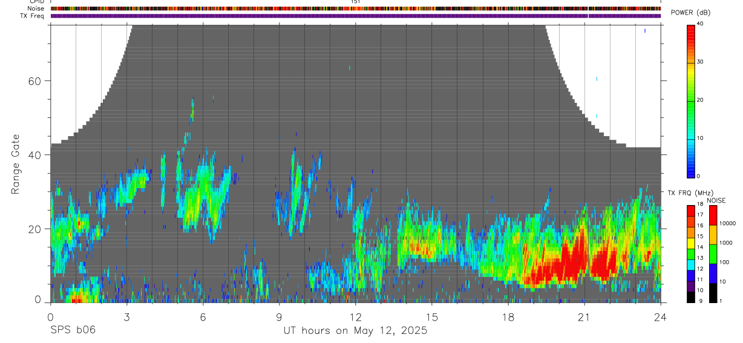Screen dimensions: 743x343
Task: Click the TX FRQ frequency color scale bar
Action: tap(691, 254)
